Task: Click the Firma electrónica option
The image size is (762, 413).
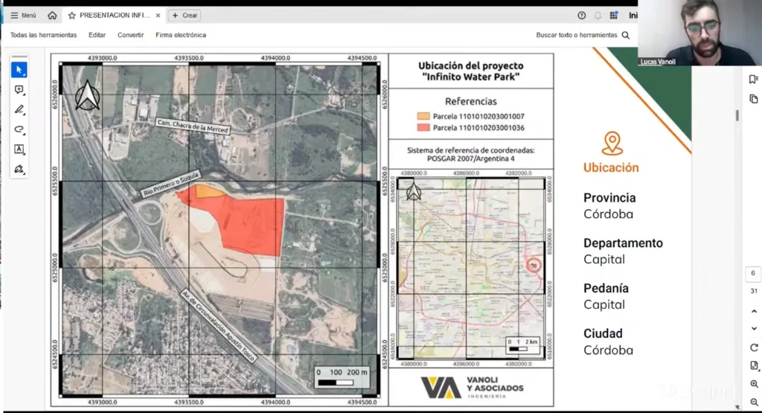Action: [181, 35]
